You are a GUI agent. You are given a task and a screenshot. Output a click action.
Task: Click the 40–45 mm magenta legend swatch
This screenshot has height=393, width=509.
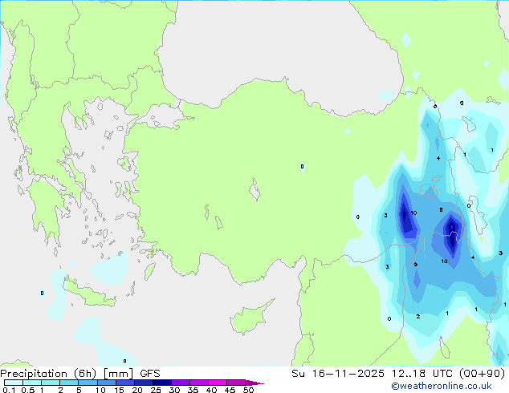[218, 383]
